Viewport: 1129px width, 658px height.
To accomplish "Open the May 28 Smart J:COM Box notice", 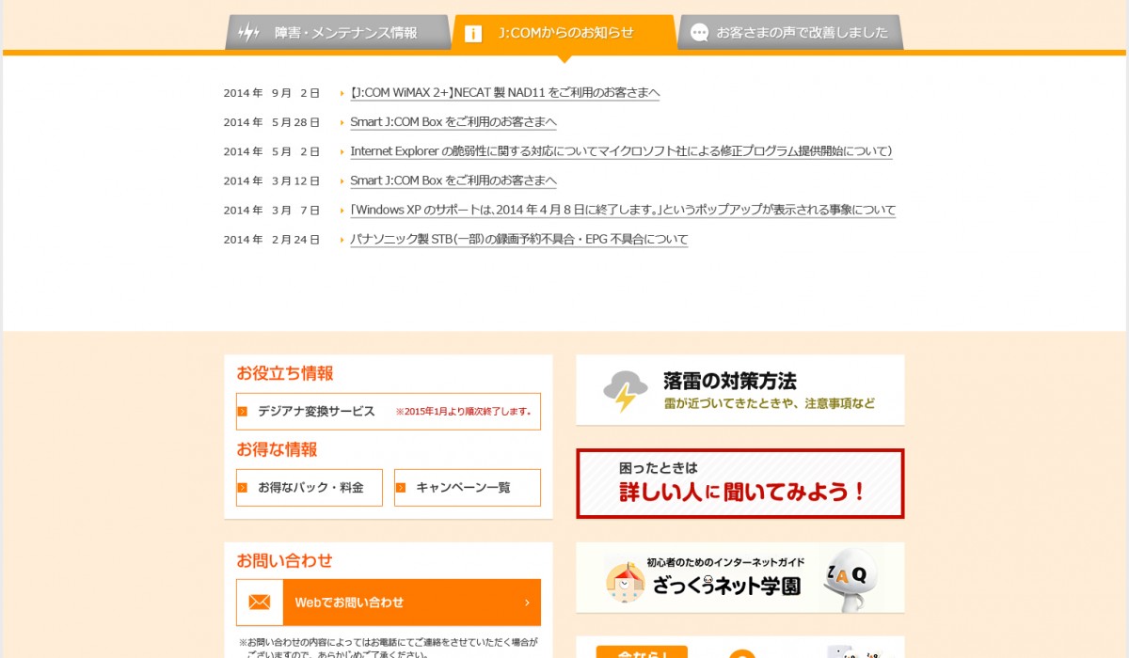I will (x=453, y=122).
